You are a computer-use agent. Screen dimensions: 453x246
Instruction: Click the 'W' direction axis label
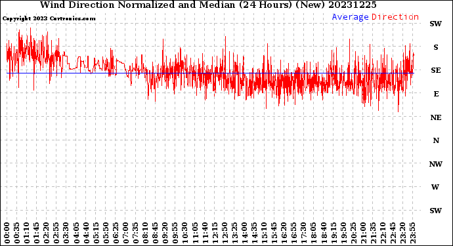pyautogui.click(x=435, y=187)
